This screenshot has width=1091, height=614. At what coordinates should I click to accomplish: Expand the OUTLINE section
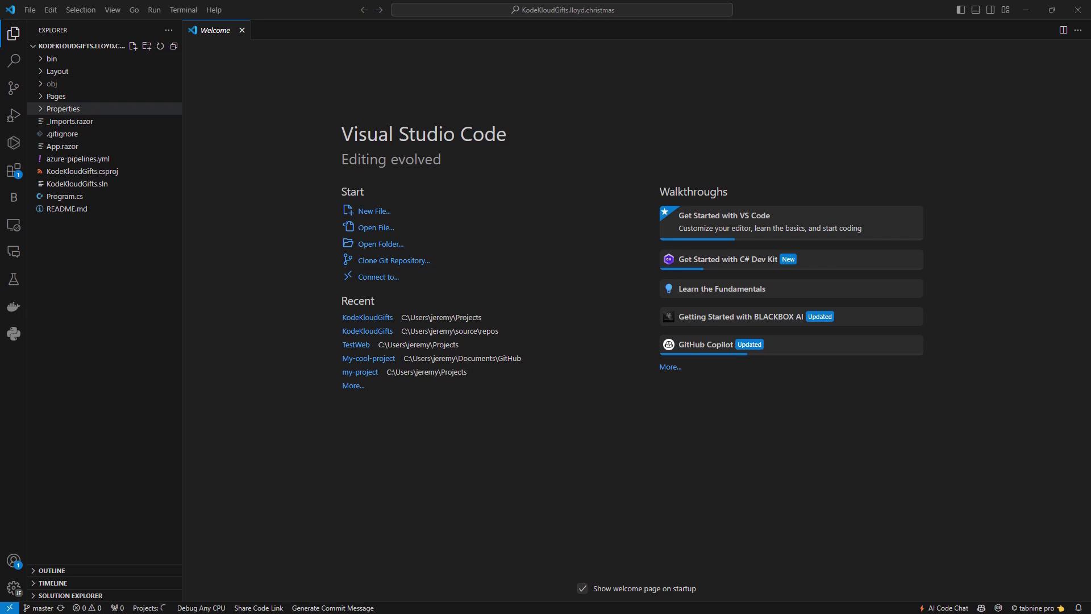pyautogui.click(x=52, y=570)
